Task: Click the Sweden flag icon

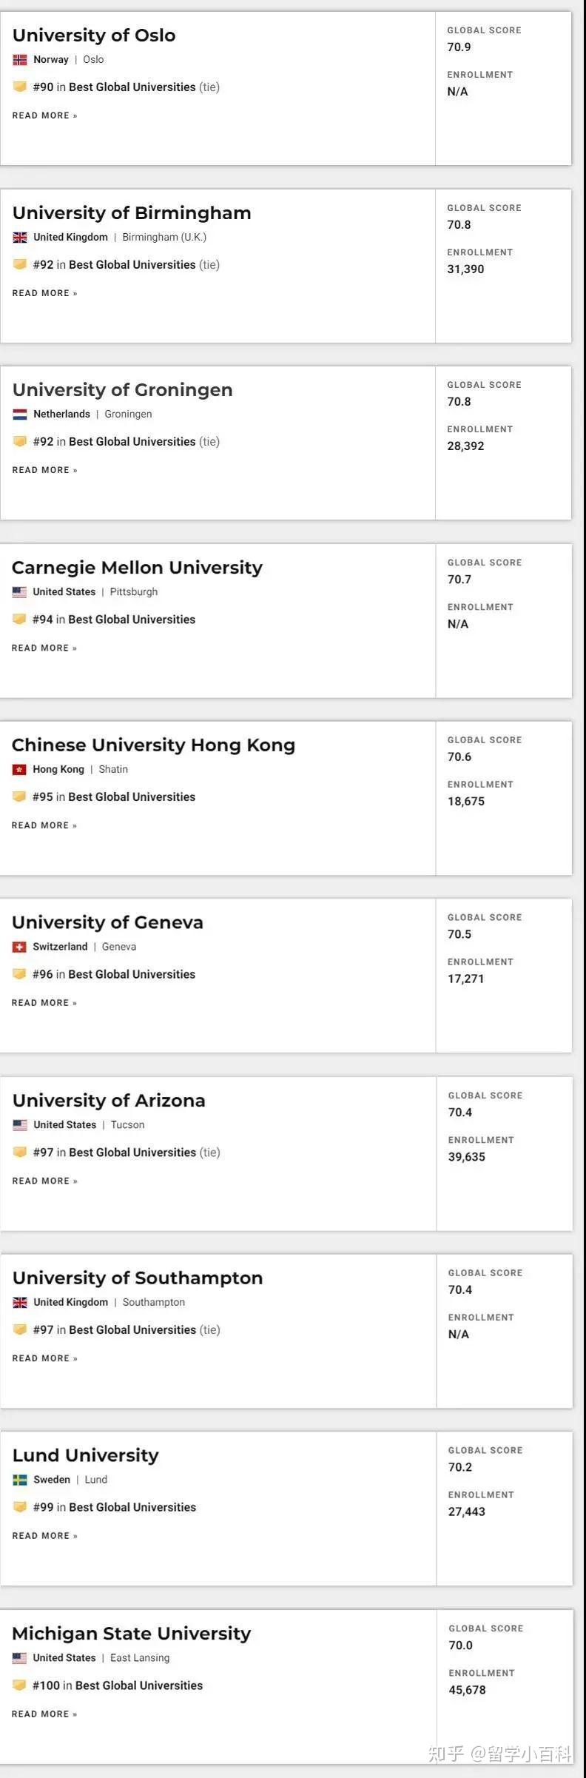Action: tap(20, 1480)
